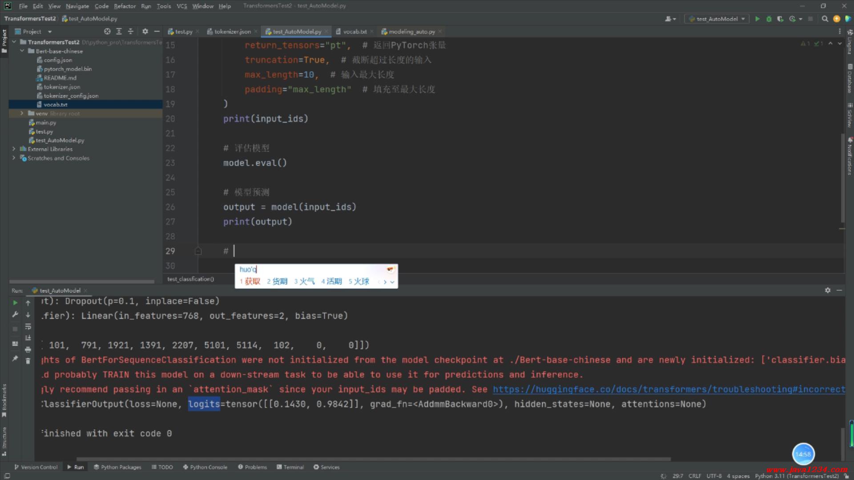Open Search Everywhere magnifier icon
Image resolution: width=854 pixels, height=480 pixels.
825,19
